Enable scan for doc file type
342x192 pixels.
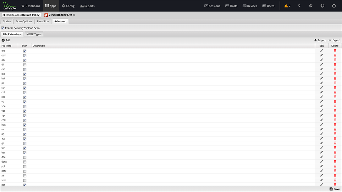point(25,157)
